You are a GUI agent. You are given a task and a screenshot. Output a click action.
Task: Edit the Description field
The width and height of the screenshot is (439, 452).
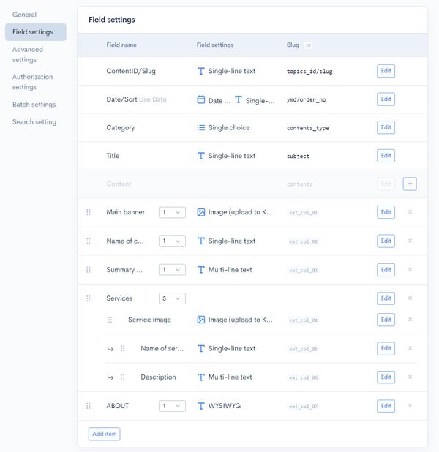[386, 377]
